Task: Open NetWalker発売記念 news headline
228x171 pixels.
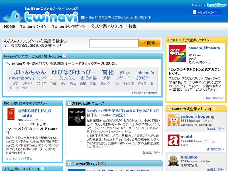Action: pos(123,113)
